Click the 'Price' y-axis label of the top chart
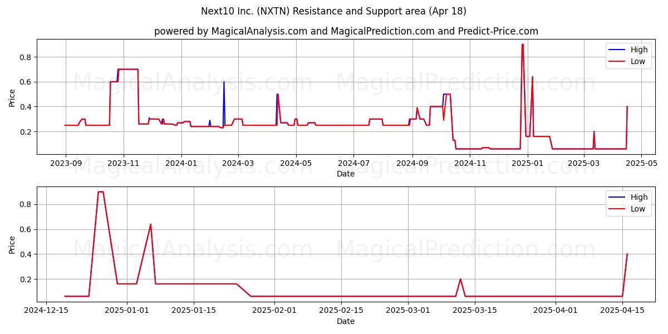The height and width of the screenshot is (334, 668). click(12, 97)
